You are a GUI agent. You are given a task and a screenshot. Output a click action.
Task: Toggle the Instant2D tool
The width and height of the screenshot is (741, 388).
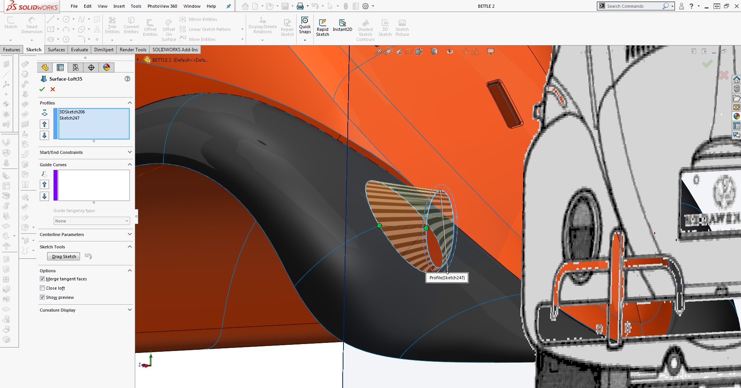343,25
